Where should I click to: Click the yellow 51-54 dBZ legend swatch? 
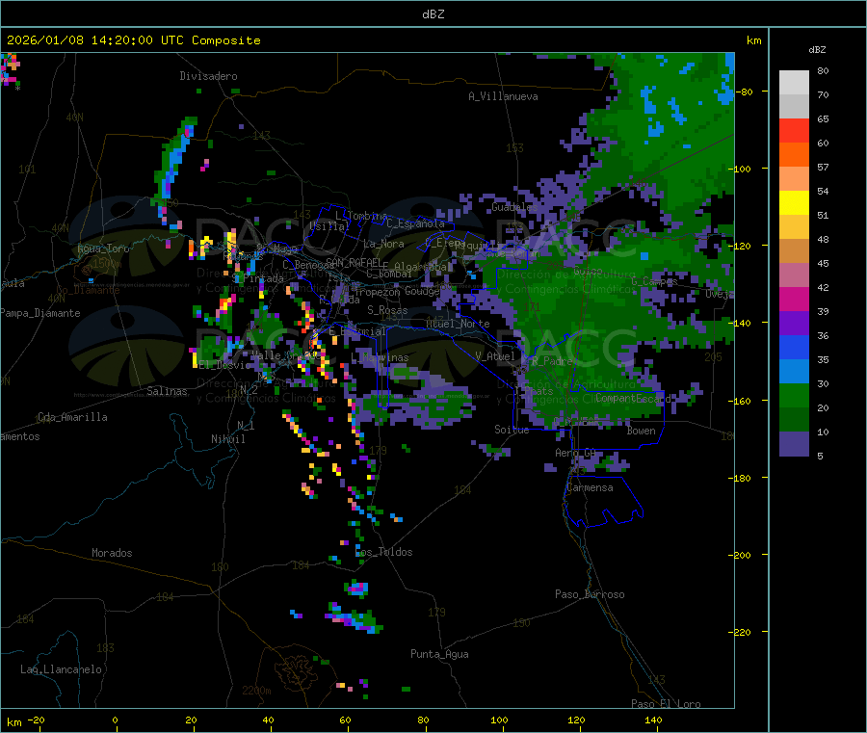(x=794, y=203)
